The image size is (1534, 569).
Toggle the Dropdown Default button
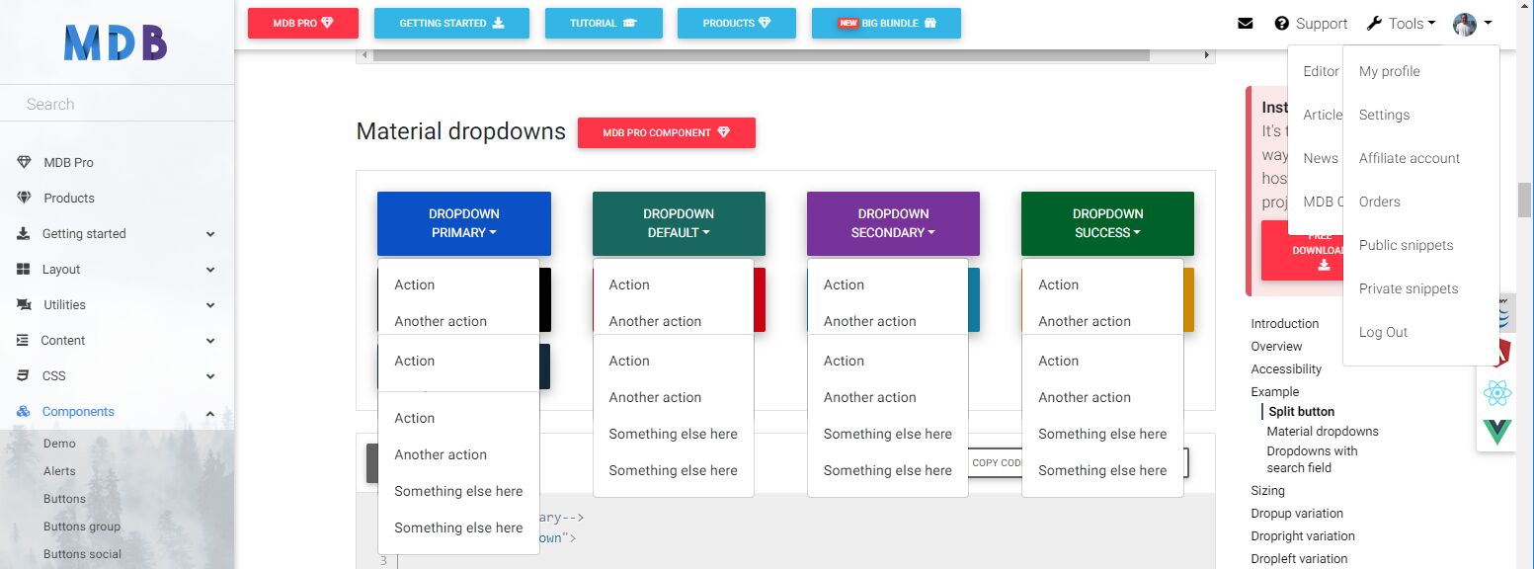(679, 223)
